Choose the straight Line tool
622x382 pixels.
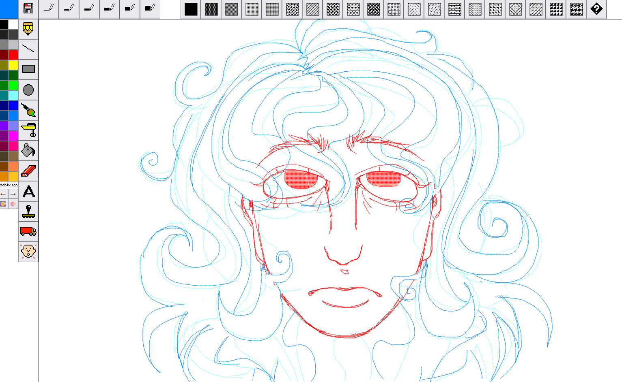(28, 49)
